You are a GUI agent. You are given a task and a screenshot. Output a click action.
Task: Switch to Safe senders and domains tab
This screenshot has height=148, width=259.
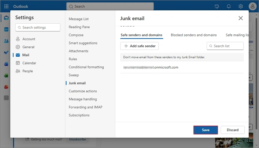pos(141,35)
